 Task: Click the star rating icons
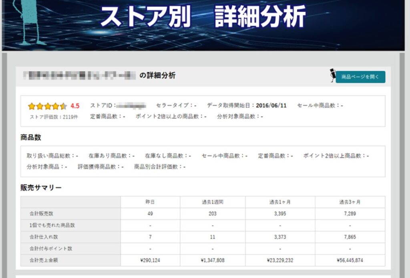point(47,106)
